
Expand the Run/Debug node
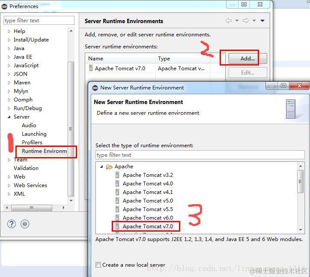9,108
